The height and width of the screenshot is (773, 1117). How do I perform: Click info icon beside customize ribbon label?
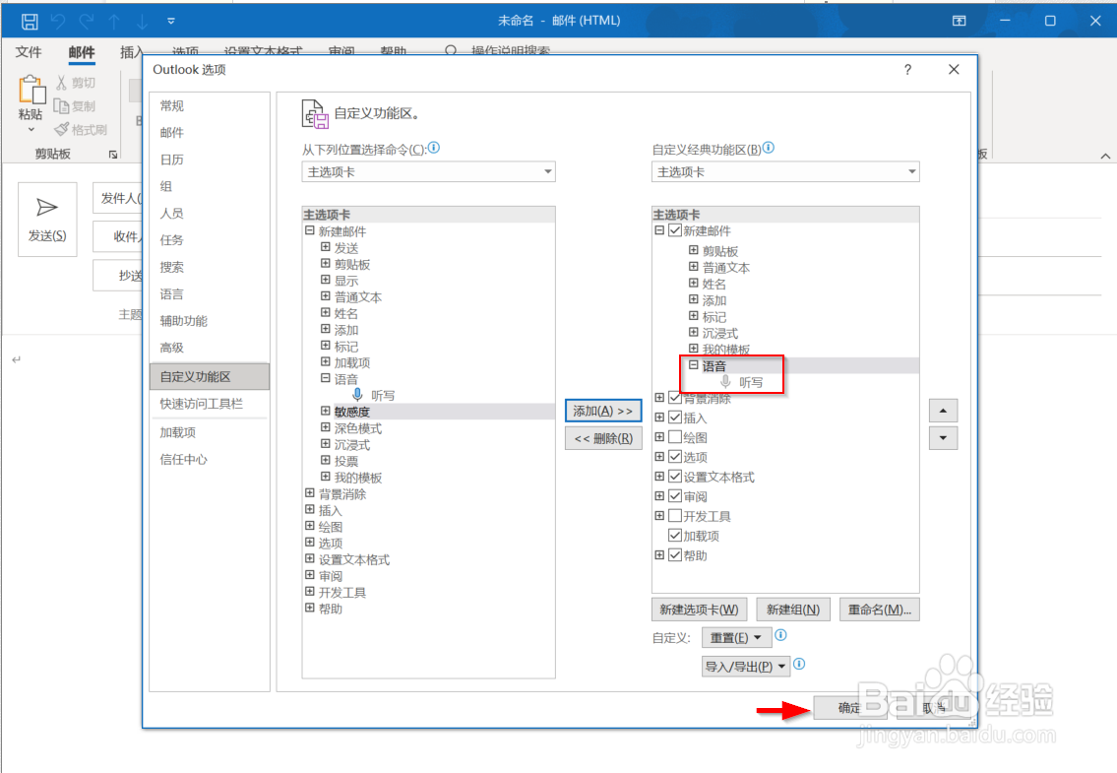[768, 148]
